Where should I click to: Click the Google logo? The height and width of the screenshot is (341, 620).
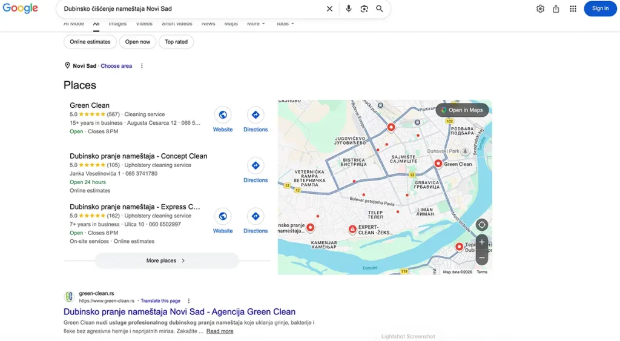click(x=20, y=8)
